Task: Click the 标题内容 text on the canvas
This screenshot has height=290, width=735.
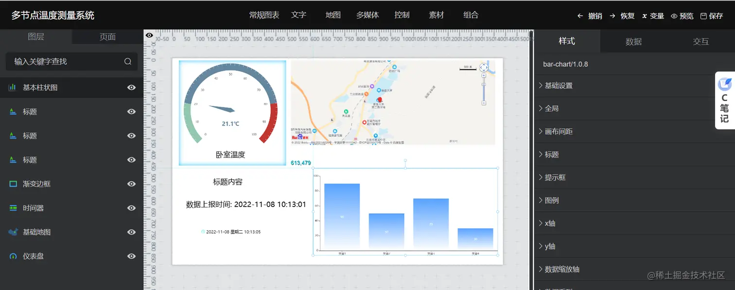Action: [227, 182]
